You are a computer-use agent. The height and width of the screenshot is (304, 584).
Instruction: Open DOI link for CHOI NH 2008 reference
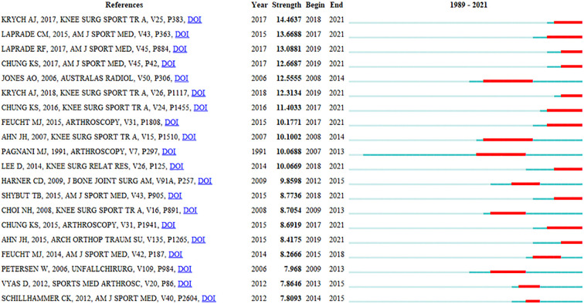[x=190, y=211]
